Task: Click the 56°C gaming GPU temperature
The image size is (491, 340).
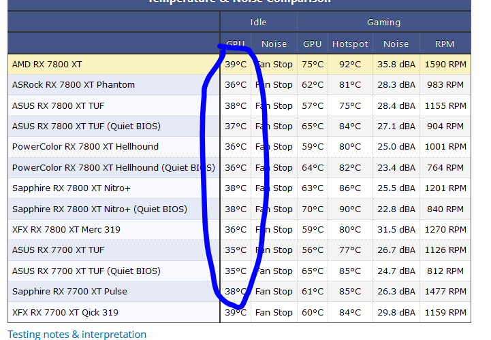Action: click(313, 250)
